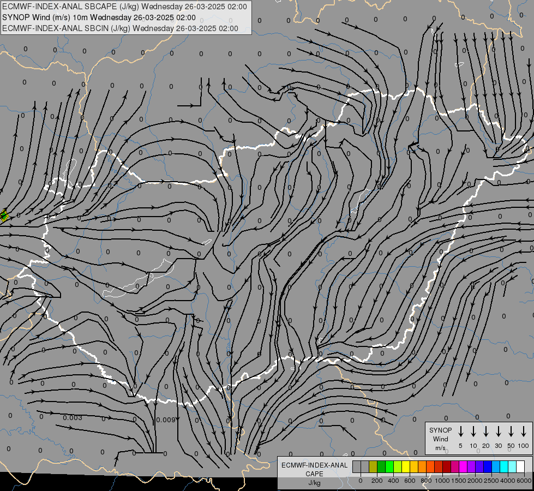Click the 0.009 value on the map
The height and width of the screenshot is (491, 534).
[166, 420]
